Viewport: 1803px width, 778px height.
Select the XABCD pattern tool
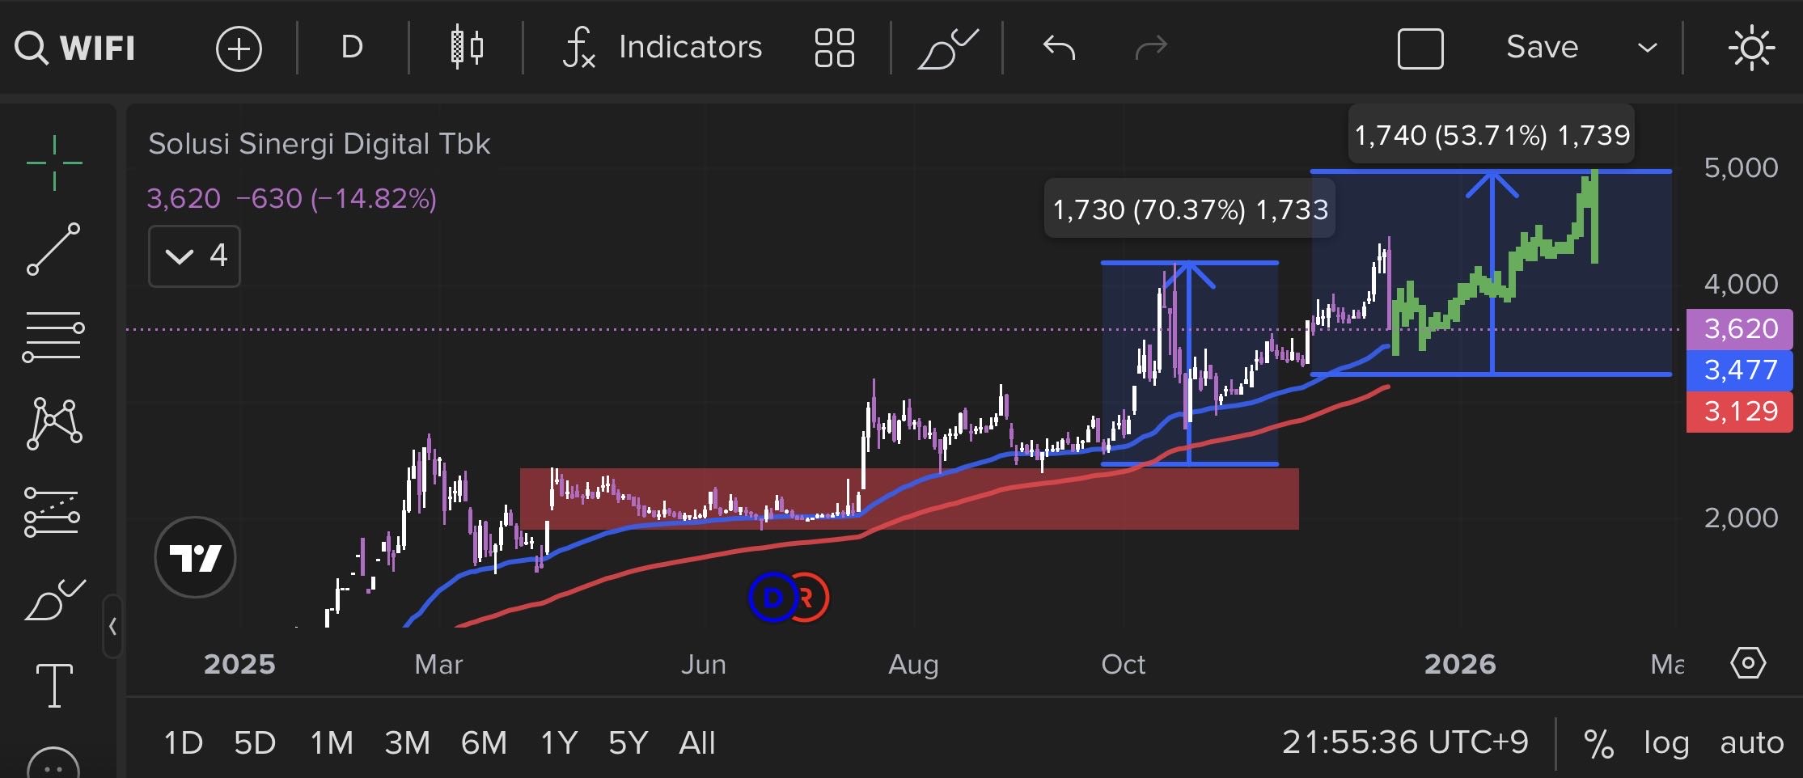pyautogui.click(x=54, y=424)
